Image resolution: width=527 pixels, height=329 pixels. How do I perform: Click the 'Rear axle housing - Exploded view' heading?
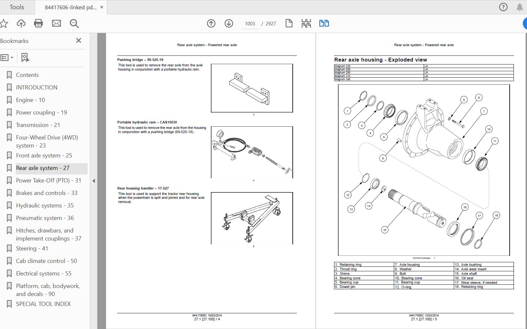point(381,60)
